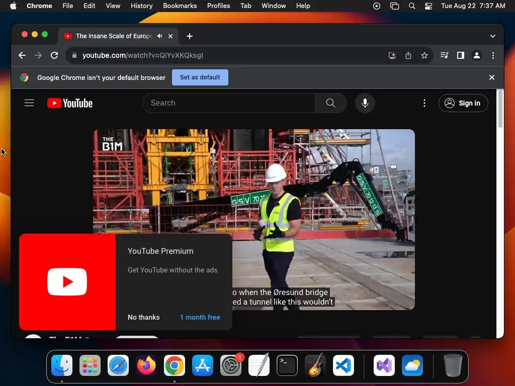Bookmark this tab with star icon
Viewport: 515px width, 386px height.
click(424, 55)
